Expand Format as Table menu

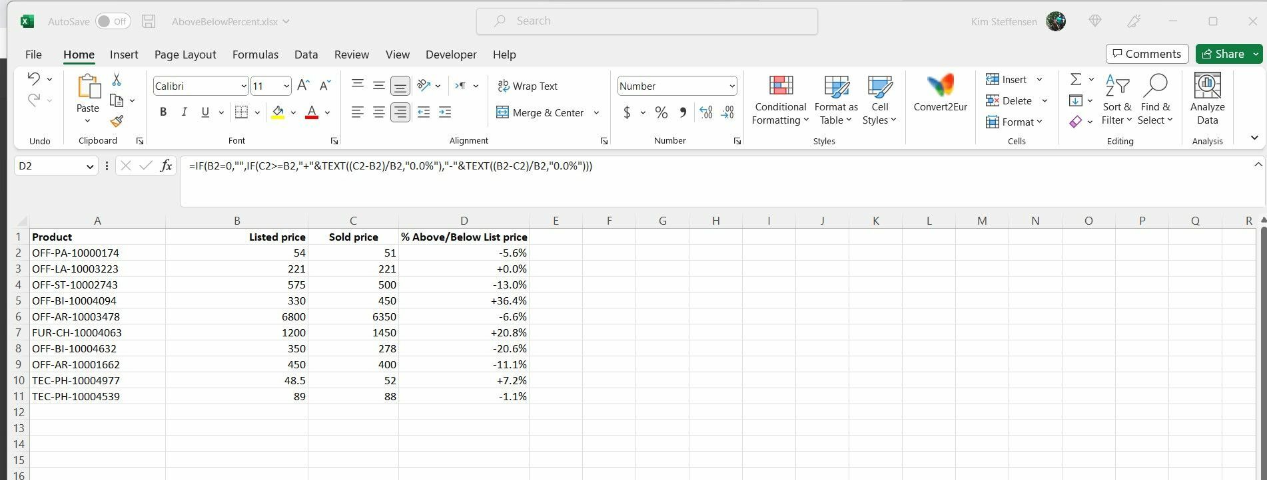(836, 99)
